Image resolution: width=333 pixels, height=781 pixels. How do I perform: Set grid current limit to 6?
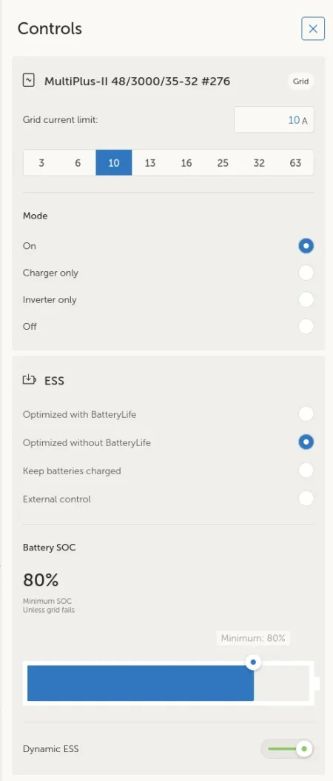click(78, 163)
